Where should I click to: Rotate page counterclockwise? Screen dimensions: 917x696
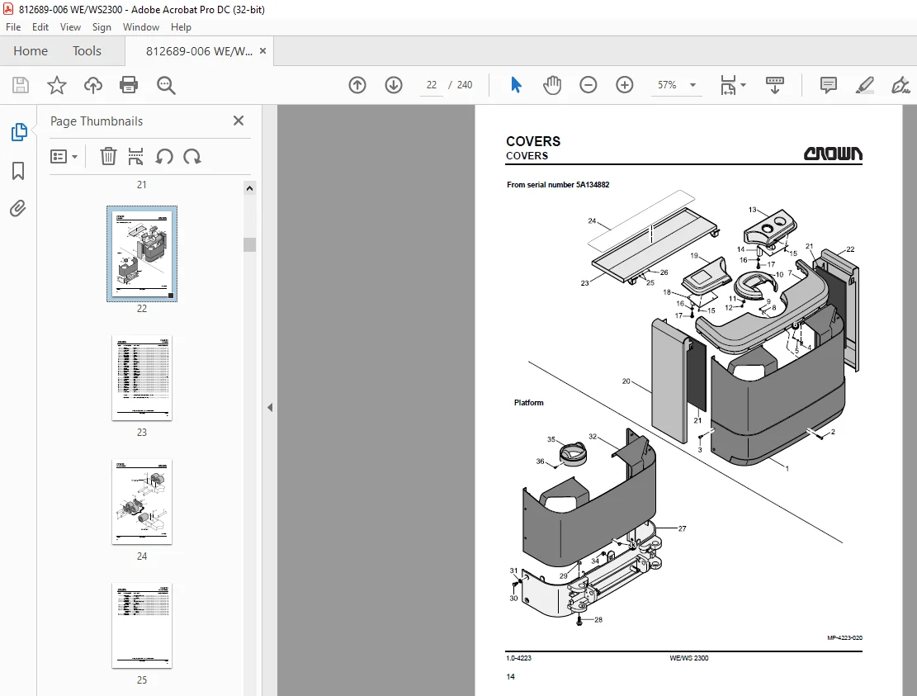click(164, 157)
